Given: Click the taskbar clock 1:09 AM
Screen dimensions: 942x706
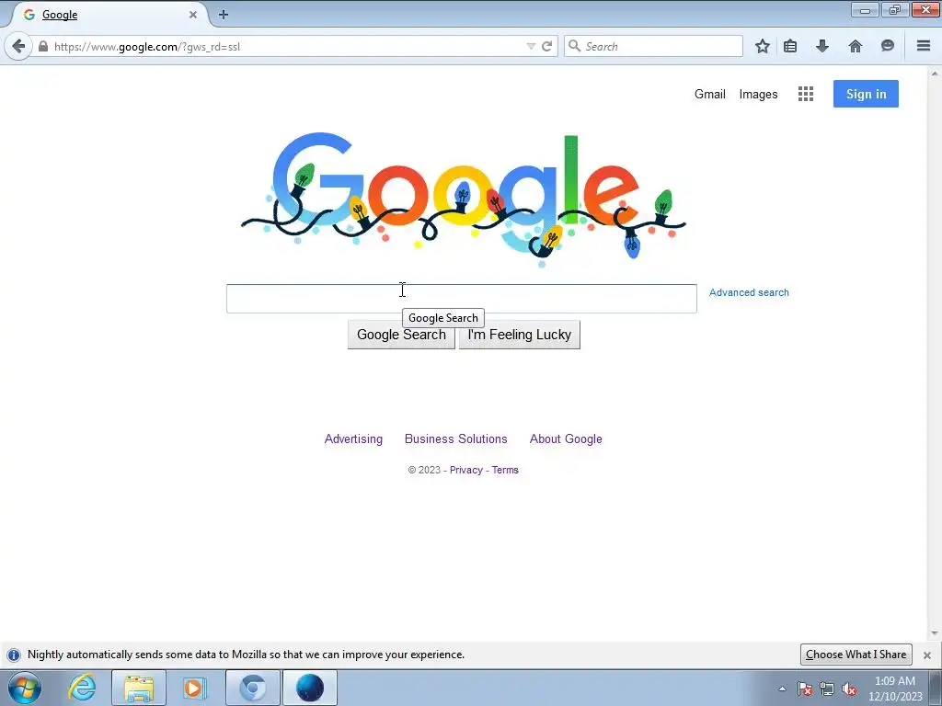Looking at the screenshot, I should (x=894, y=681).
